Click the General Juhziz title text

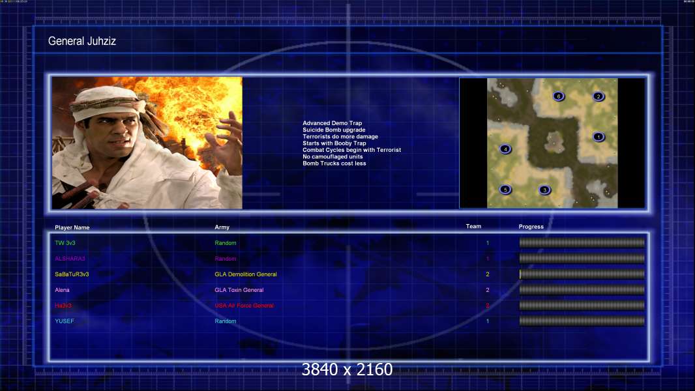(x=82, y=41)
